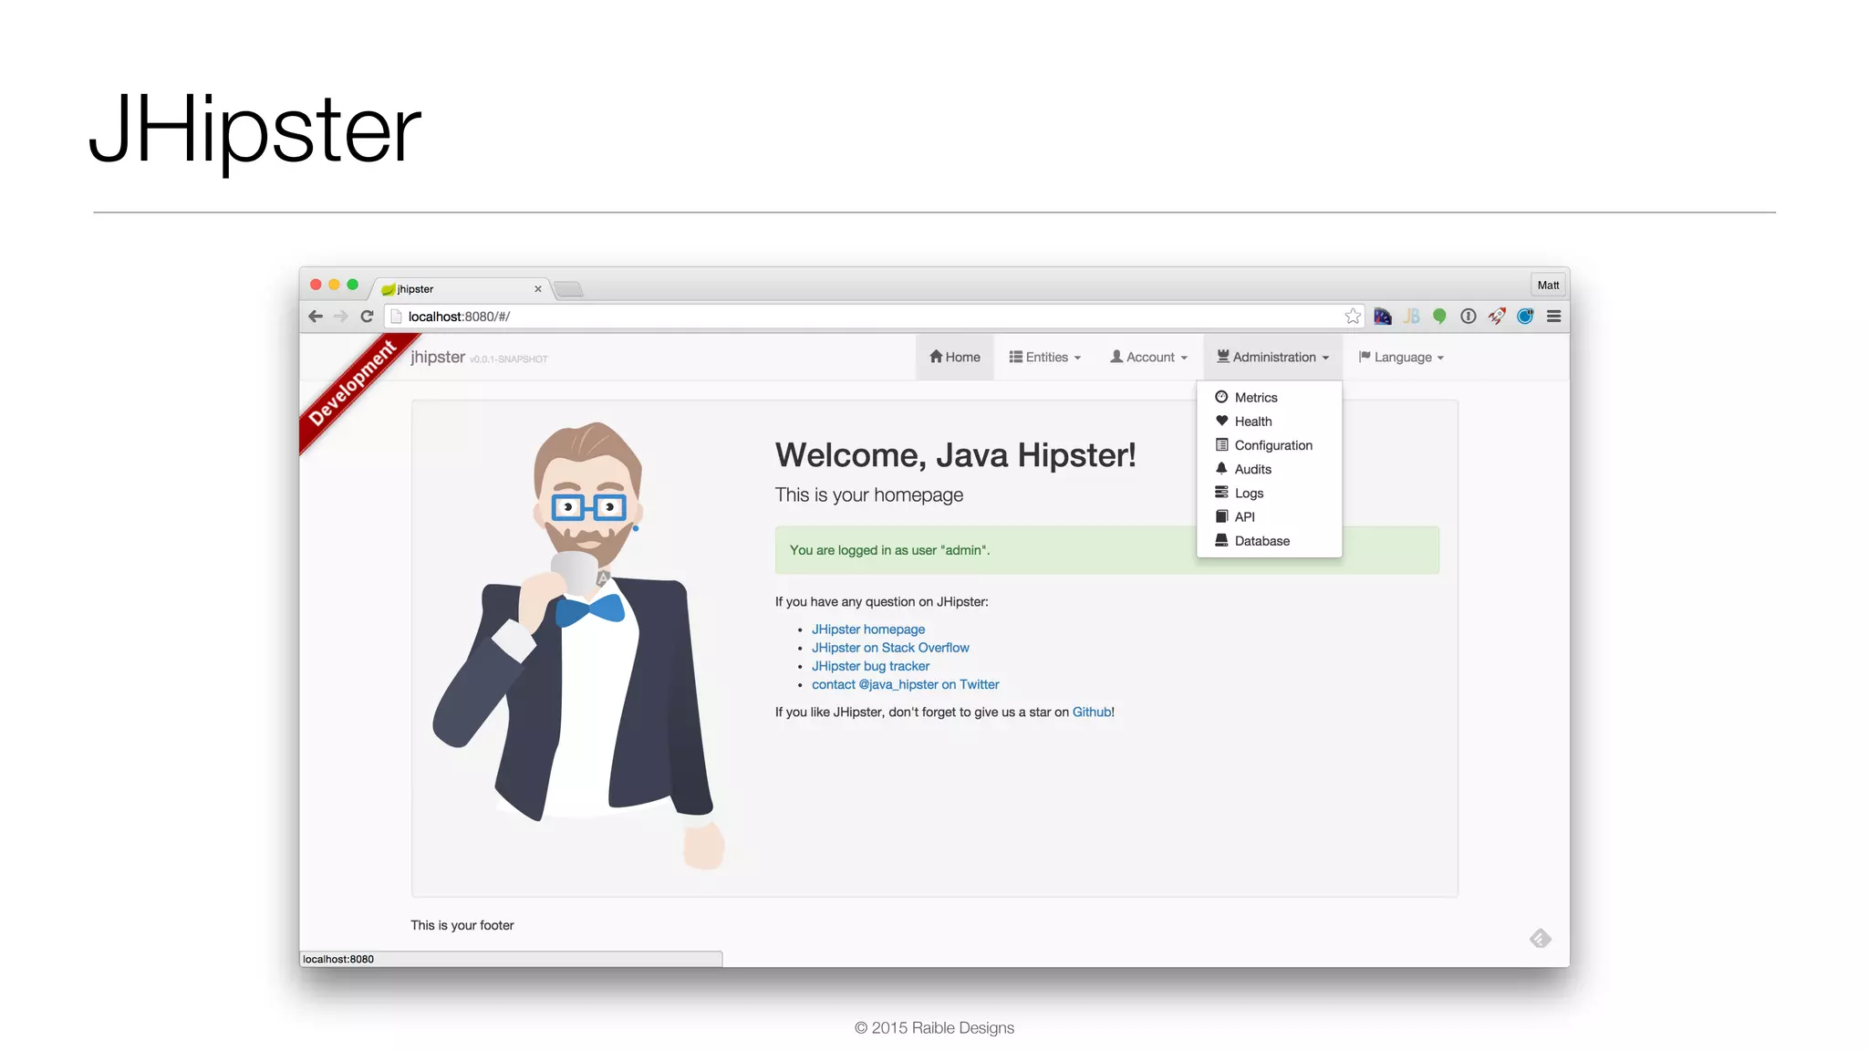1868x1051 pixels.
Task: Collapse the Administration dropdown
Action: coord(1273,358)
